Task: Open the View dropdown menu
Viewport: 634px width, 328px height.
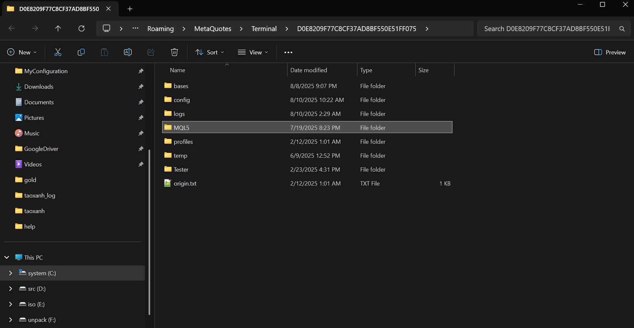Action: tap(253, 52)
